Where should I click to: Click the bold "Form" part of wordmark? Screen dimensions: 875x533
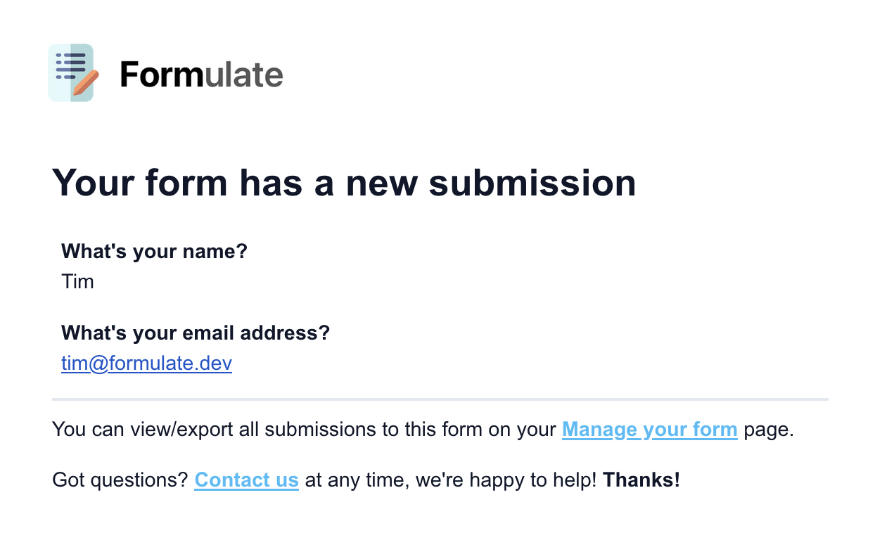[161, 74]
